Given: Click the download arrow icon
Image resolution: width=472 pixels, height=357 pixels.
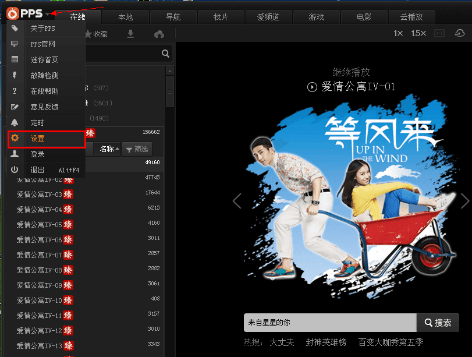Looking at the screenshot, I should pos(130,34).
